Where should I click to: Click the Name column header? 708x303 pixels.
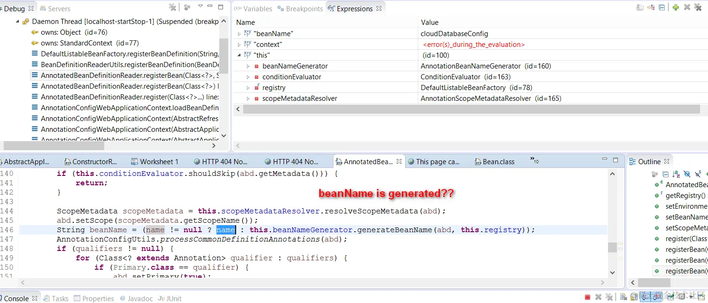tap(246, 22)
